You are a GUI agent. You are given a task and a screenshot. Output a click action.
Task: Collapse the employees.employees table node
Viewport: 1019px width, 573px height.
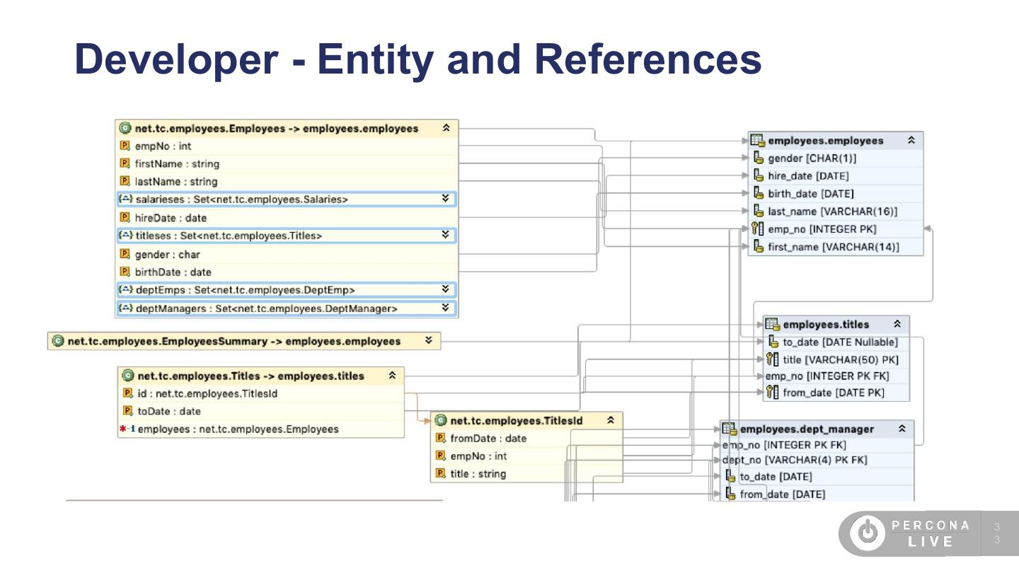(911, 141)
